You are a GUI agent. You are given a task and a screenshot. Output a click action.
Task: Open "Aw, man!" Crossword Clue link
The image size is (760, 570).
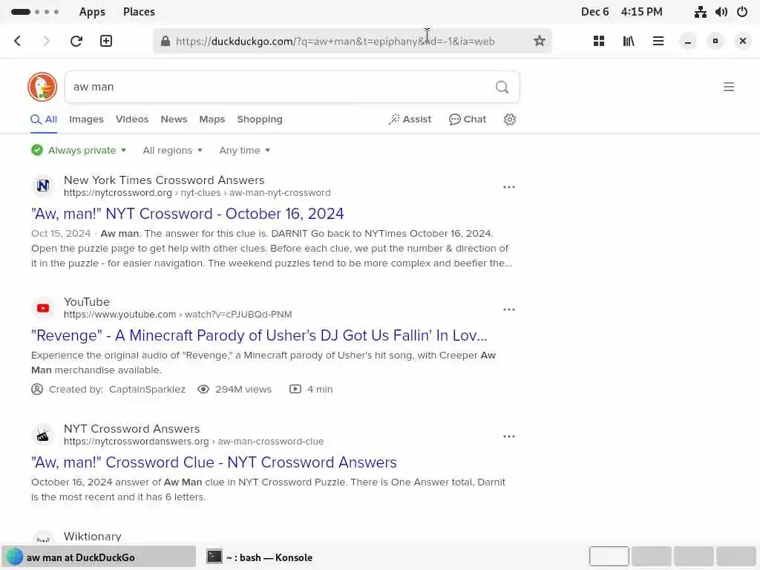214,462
